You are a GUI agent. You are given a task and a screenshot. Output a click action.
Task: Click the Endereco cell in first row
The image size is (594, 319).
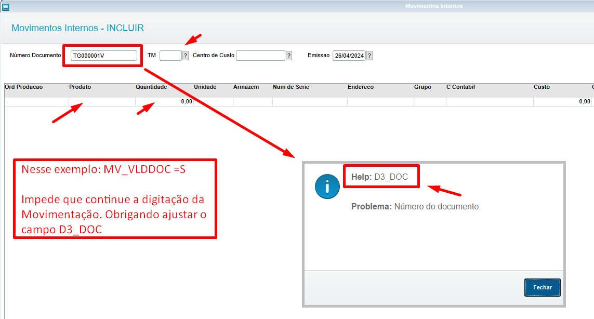380,101
